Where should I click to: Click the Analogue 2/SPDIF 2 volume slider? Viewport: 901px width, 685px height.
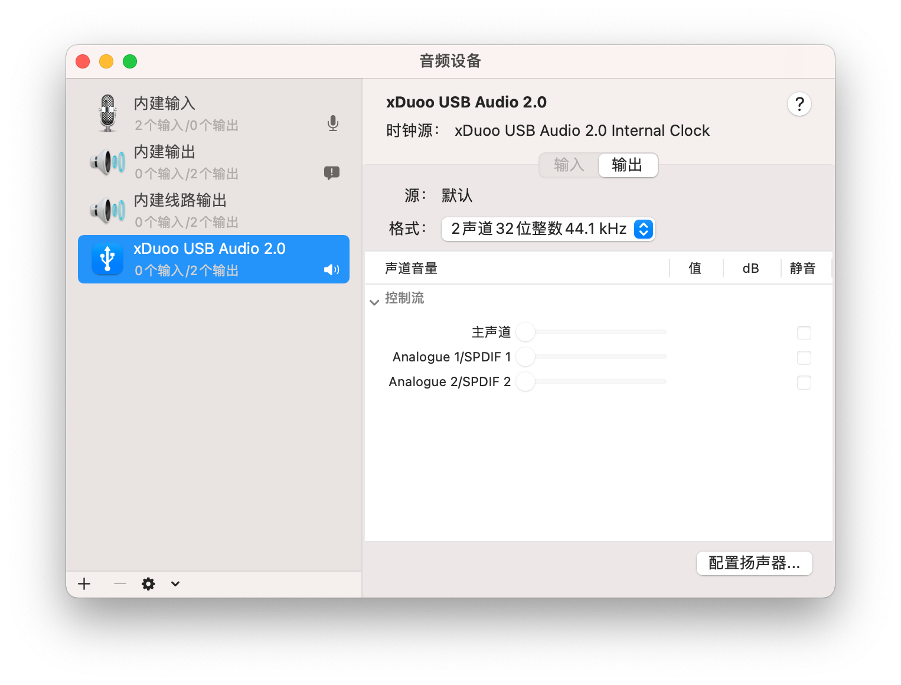pyautogui.click(x=592, y=381)
